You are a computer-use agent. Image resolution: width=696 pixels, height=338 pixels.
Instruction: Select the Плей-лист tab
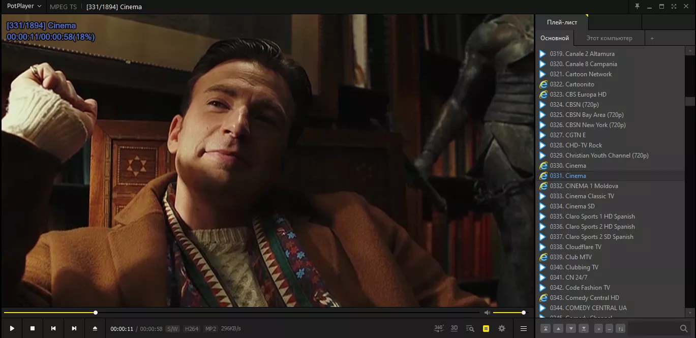(562, 22)
